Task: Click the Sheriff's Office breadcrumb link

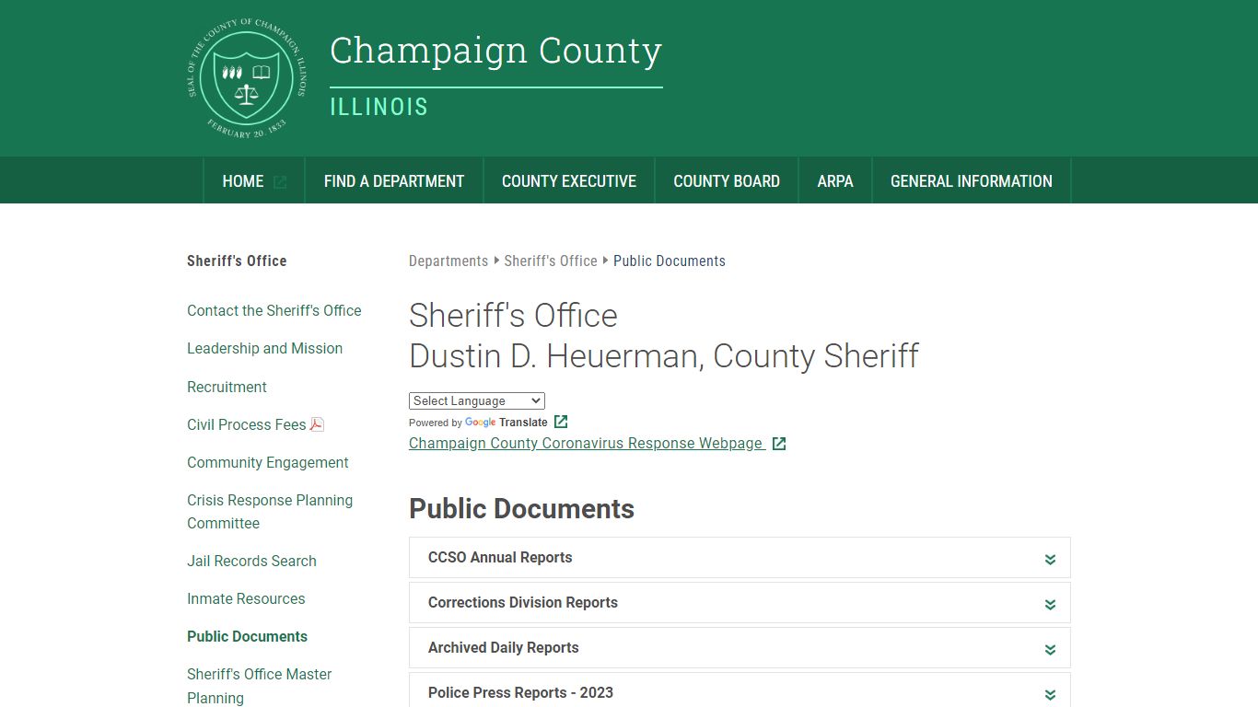Action: tap(551, 261)
